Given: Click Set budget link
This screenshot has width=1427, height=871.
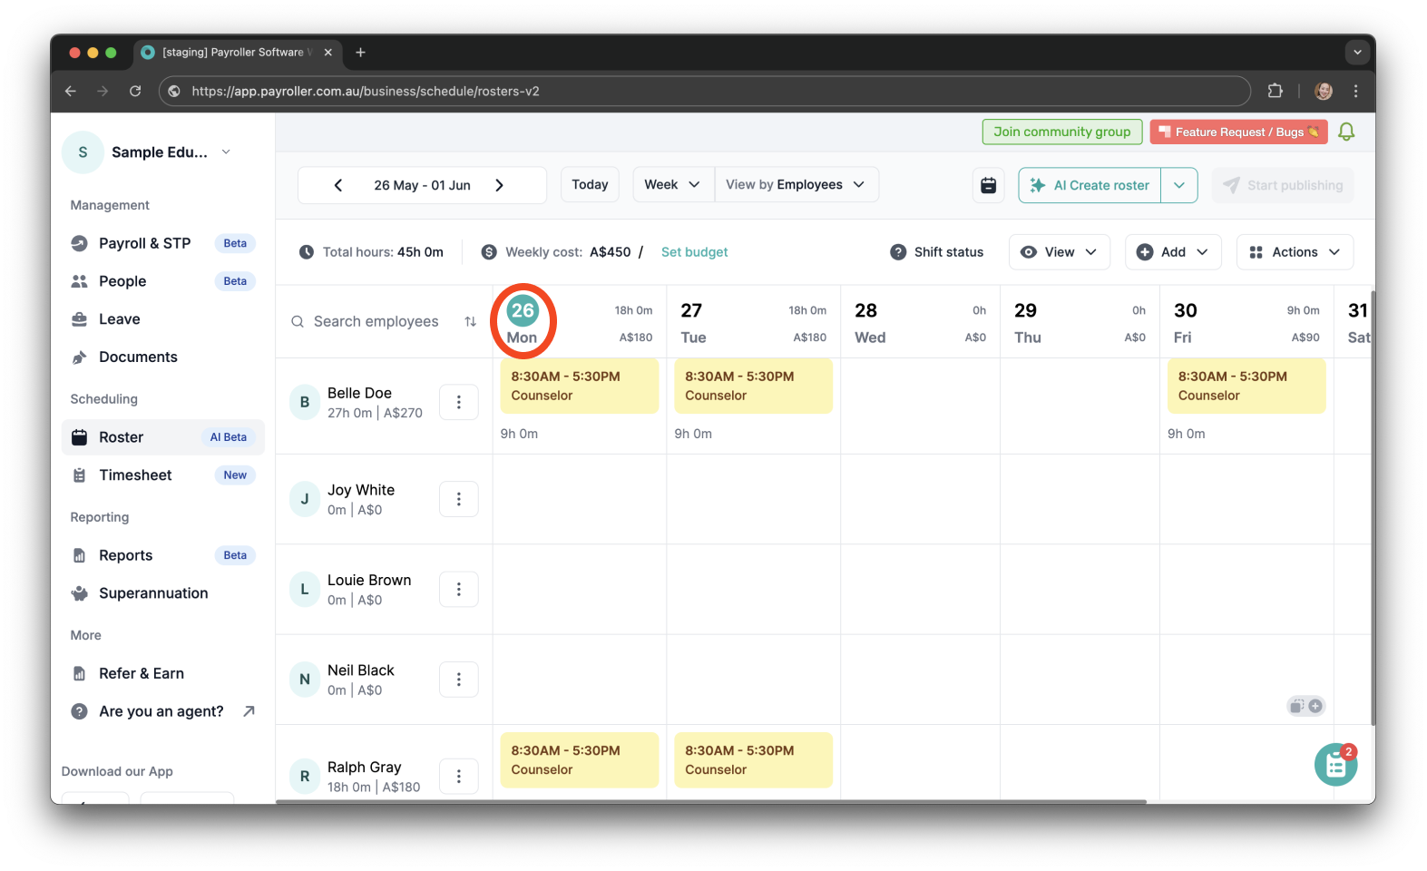Looking at the screenshot, I should coord(694,252).
